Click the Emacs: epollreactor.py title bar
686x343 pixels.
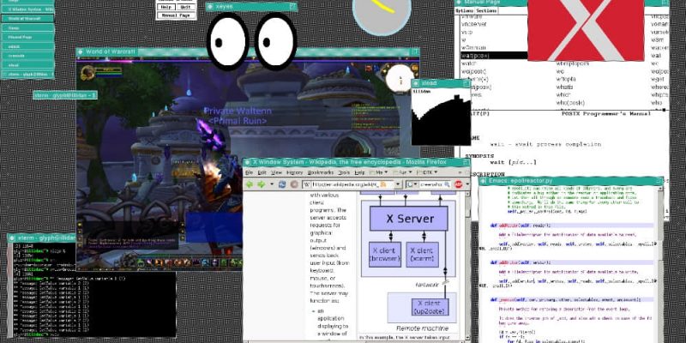[x=571, y=181]
